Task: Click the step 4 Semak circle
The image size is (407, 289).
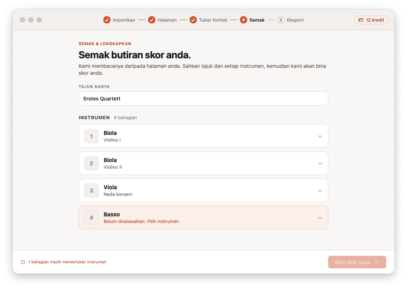Action: point(244,20)
